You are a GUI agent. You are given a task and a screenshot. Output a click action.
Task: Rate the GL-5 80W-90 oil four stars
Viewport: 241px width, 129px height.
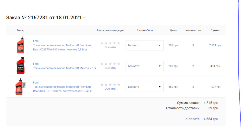tap(114, 85)
